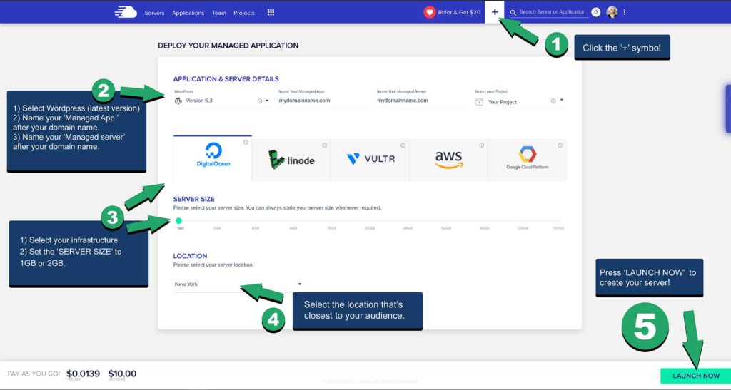731x390 pixels.
Task: Click info icon beside Your Project
Action: (x=553, y=101)
